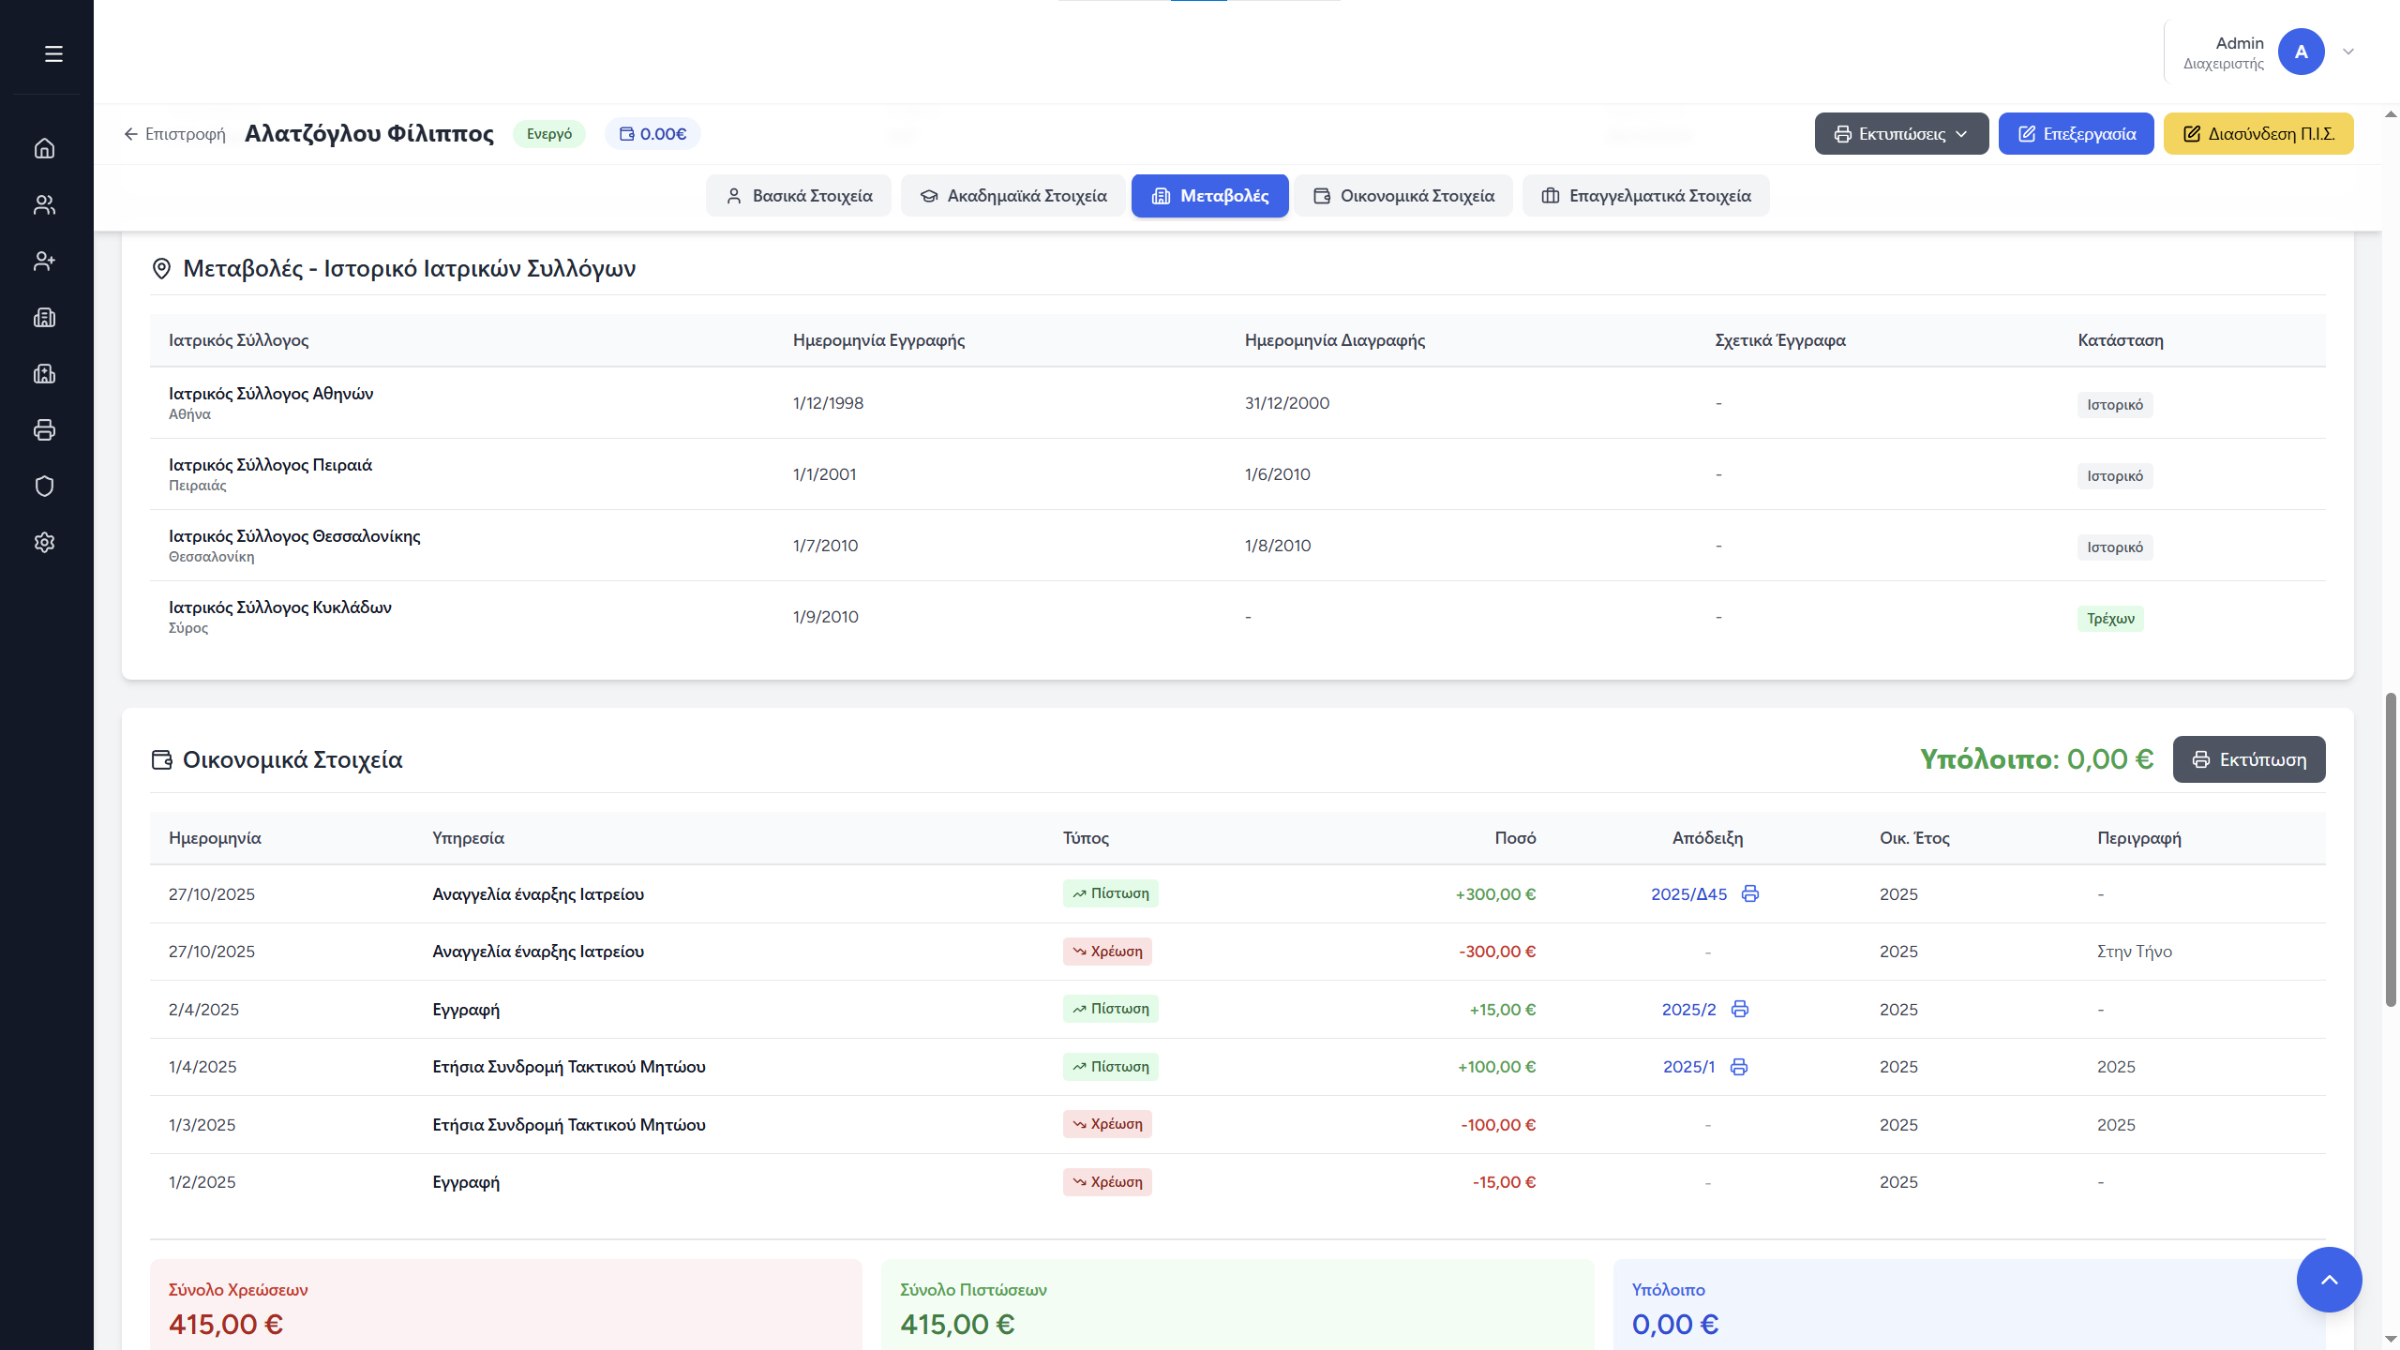
Task: Switch to Ακαδημαϊκά Στοιχεία tab
Action: pos(1013,196)
